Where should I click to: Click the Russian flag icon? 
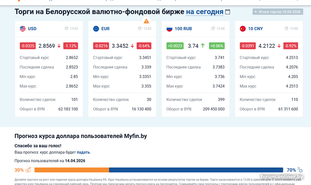click(x=169, y=29)
